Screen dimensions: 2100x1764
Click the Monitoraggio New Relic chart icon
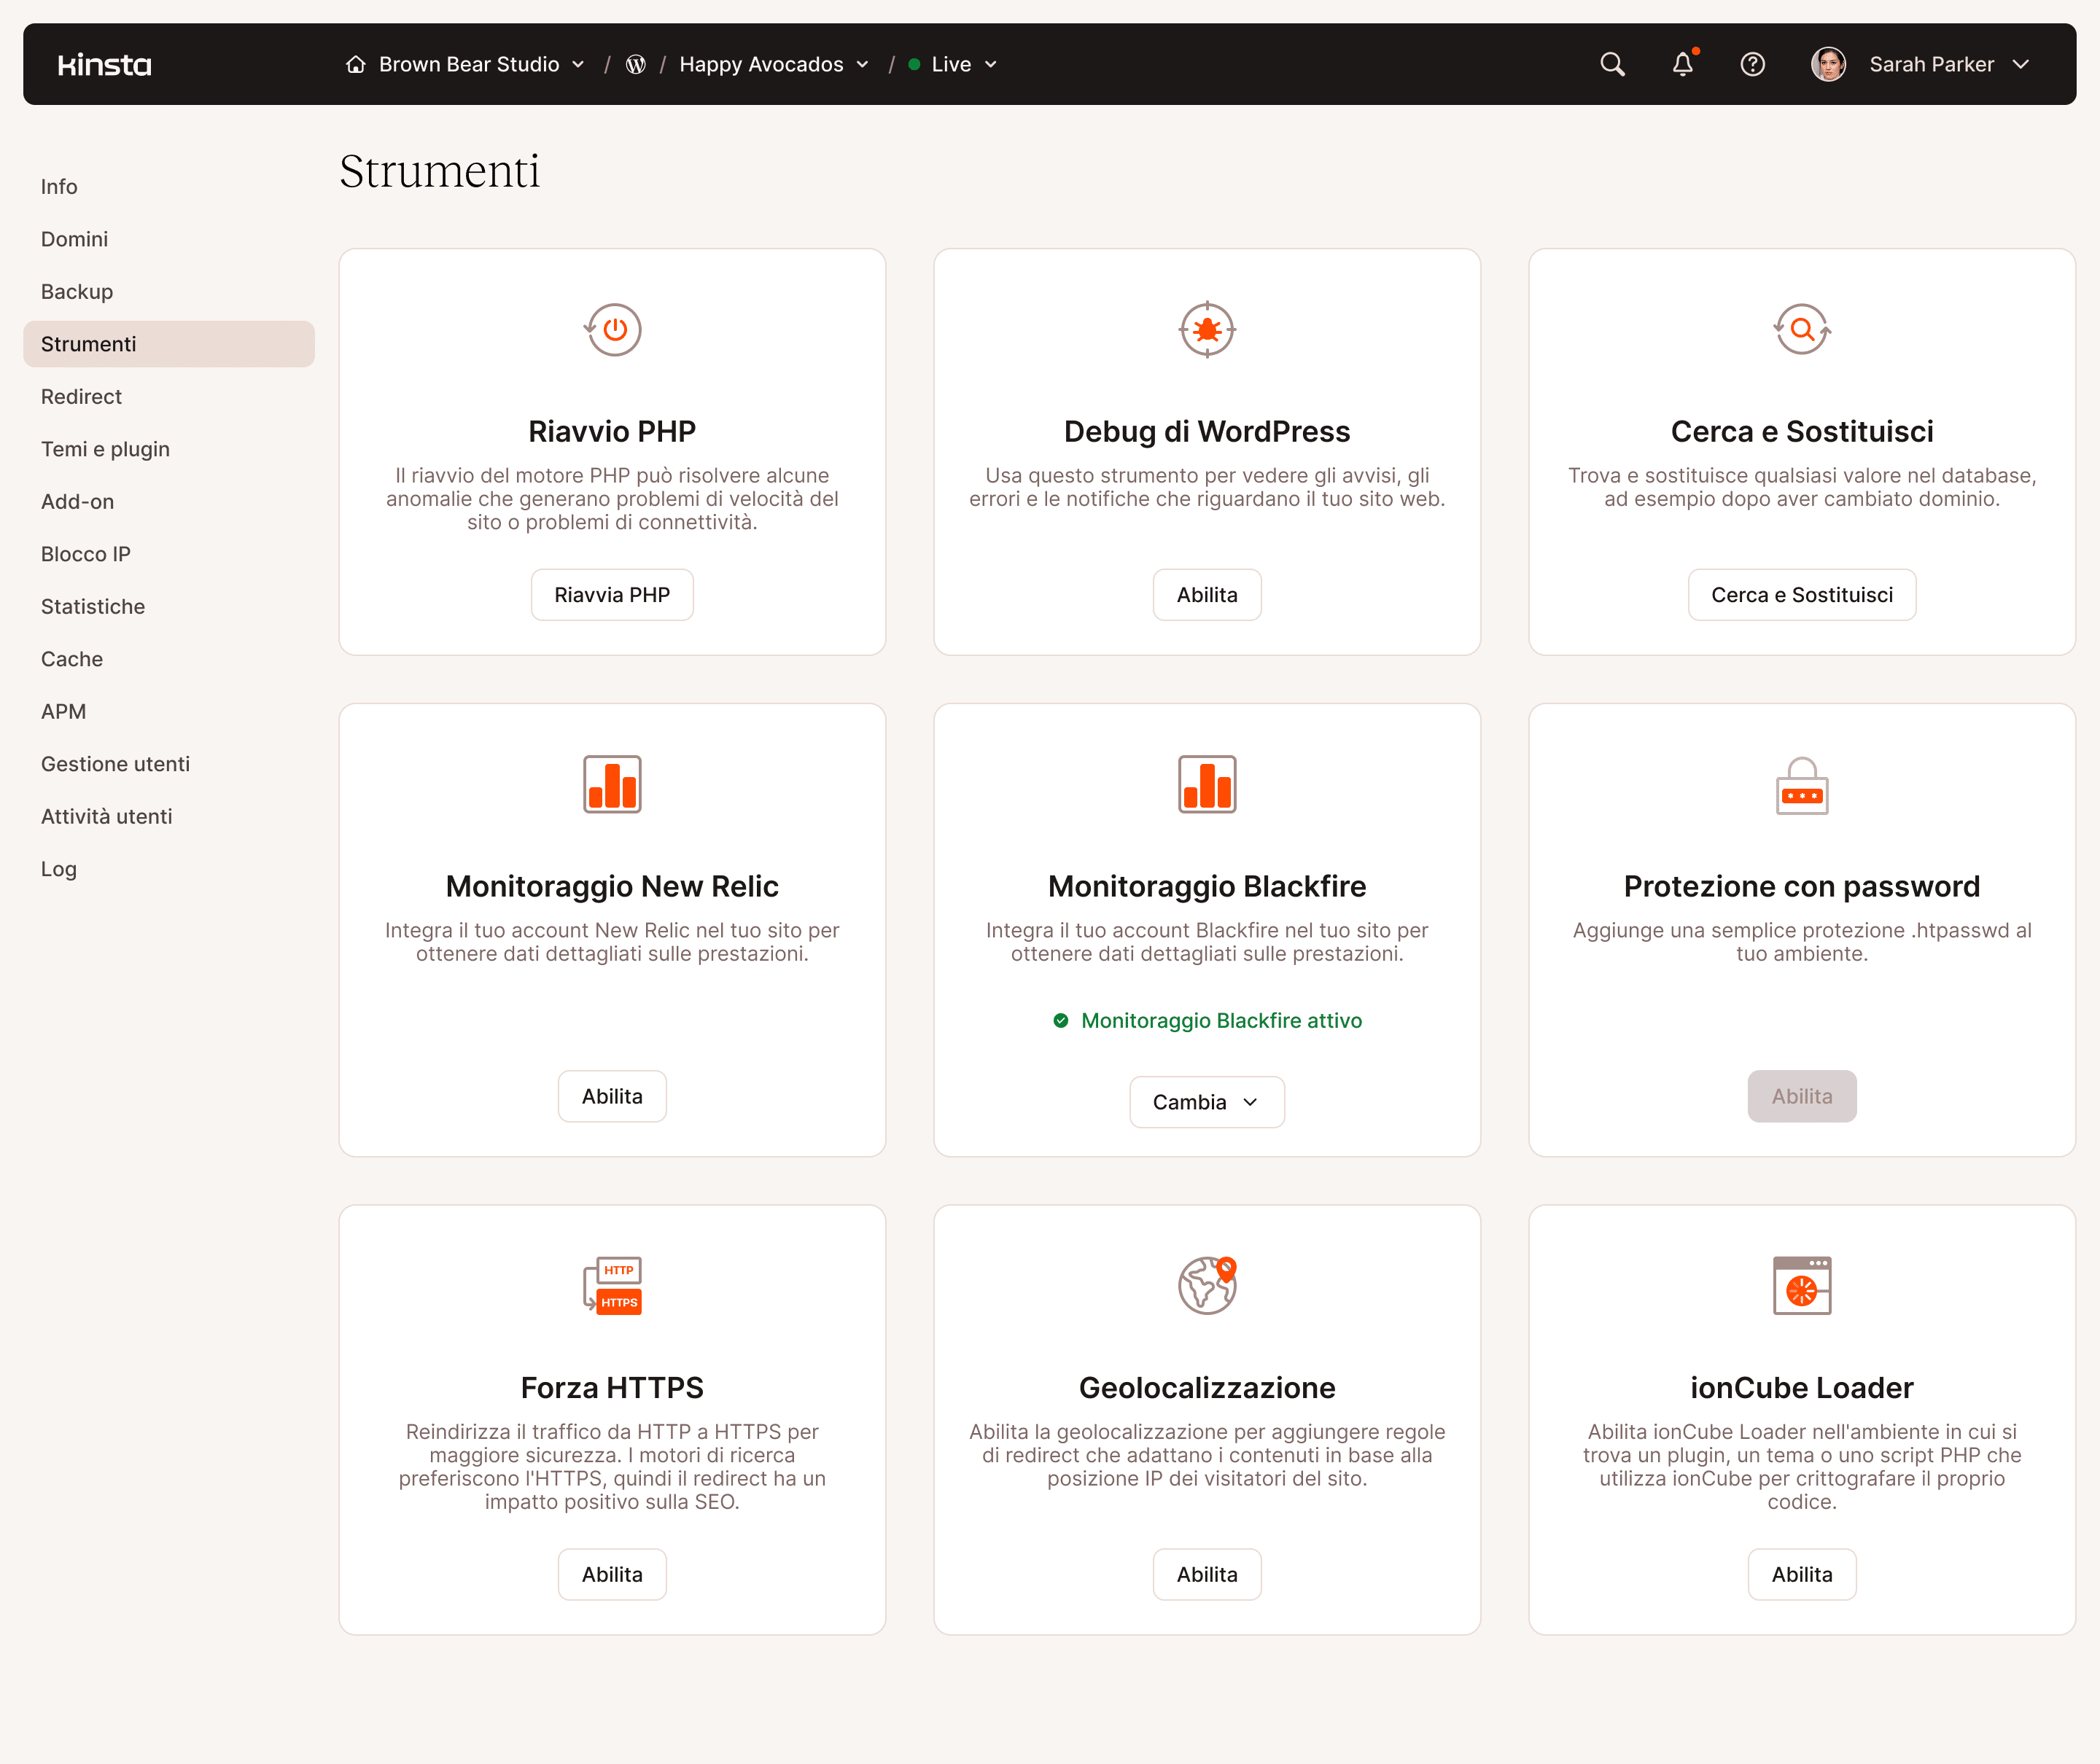(611, 784)
